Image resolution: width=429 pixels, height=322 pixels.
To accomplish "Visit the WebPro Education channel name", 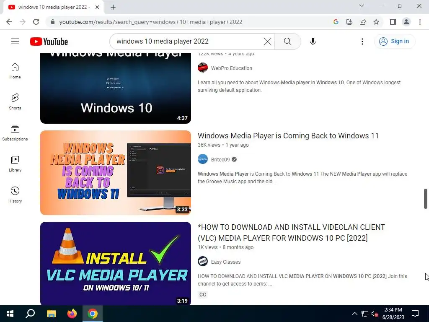I will pos(231,68).
